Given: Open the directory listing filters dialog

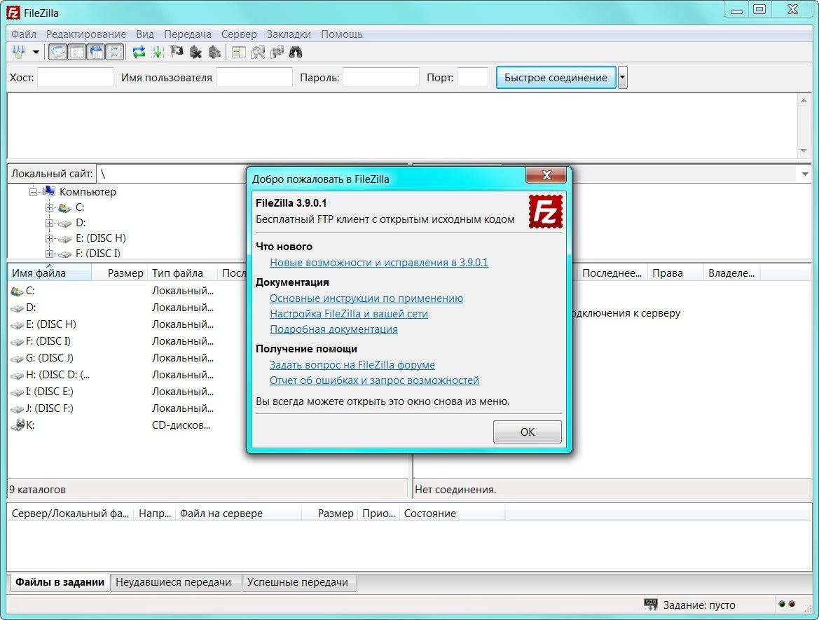Looking at the screenshot, I should tap(239, 52).
